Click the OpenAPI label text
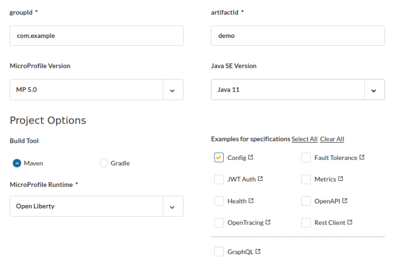The image size is (395, 271). click(327, 201)
